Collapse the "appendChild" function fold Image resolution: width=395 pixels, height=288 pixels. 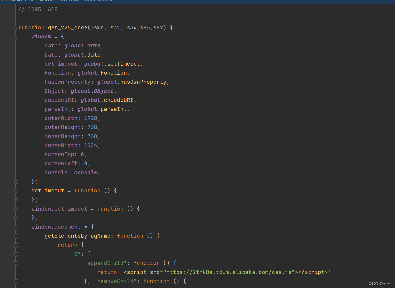pos(16,263)
